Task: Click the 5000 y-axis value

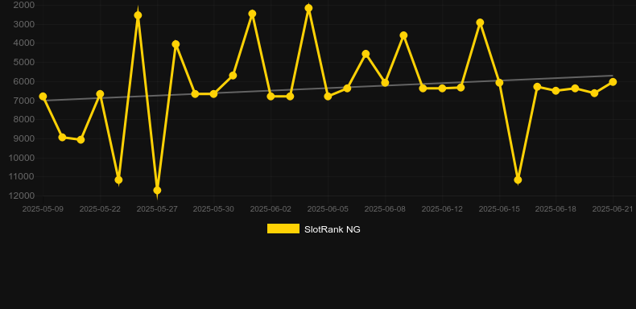Action: point(24,63)
